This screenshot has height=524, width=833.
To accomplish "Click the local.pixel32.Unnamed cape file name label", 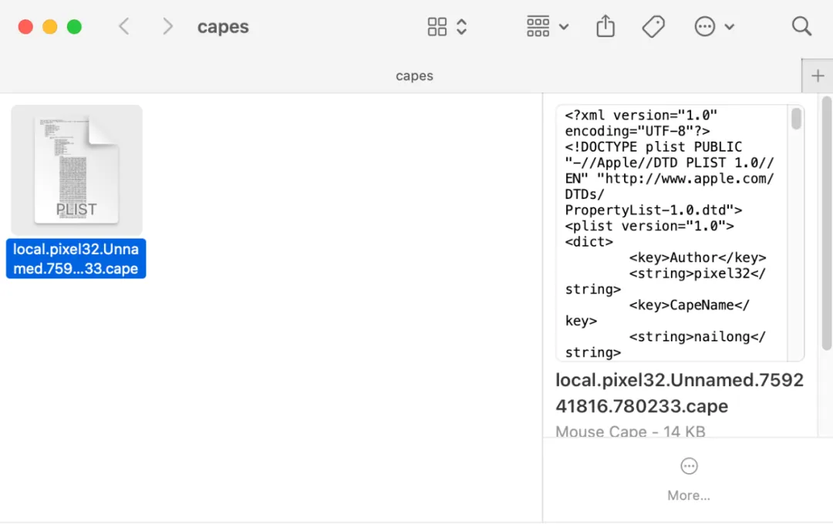I will [76, 259].
